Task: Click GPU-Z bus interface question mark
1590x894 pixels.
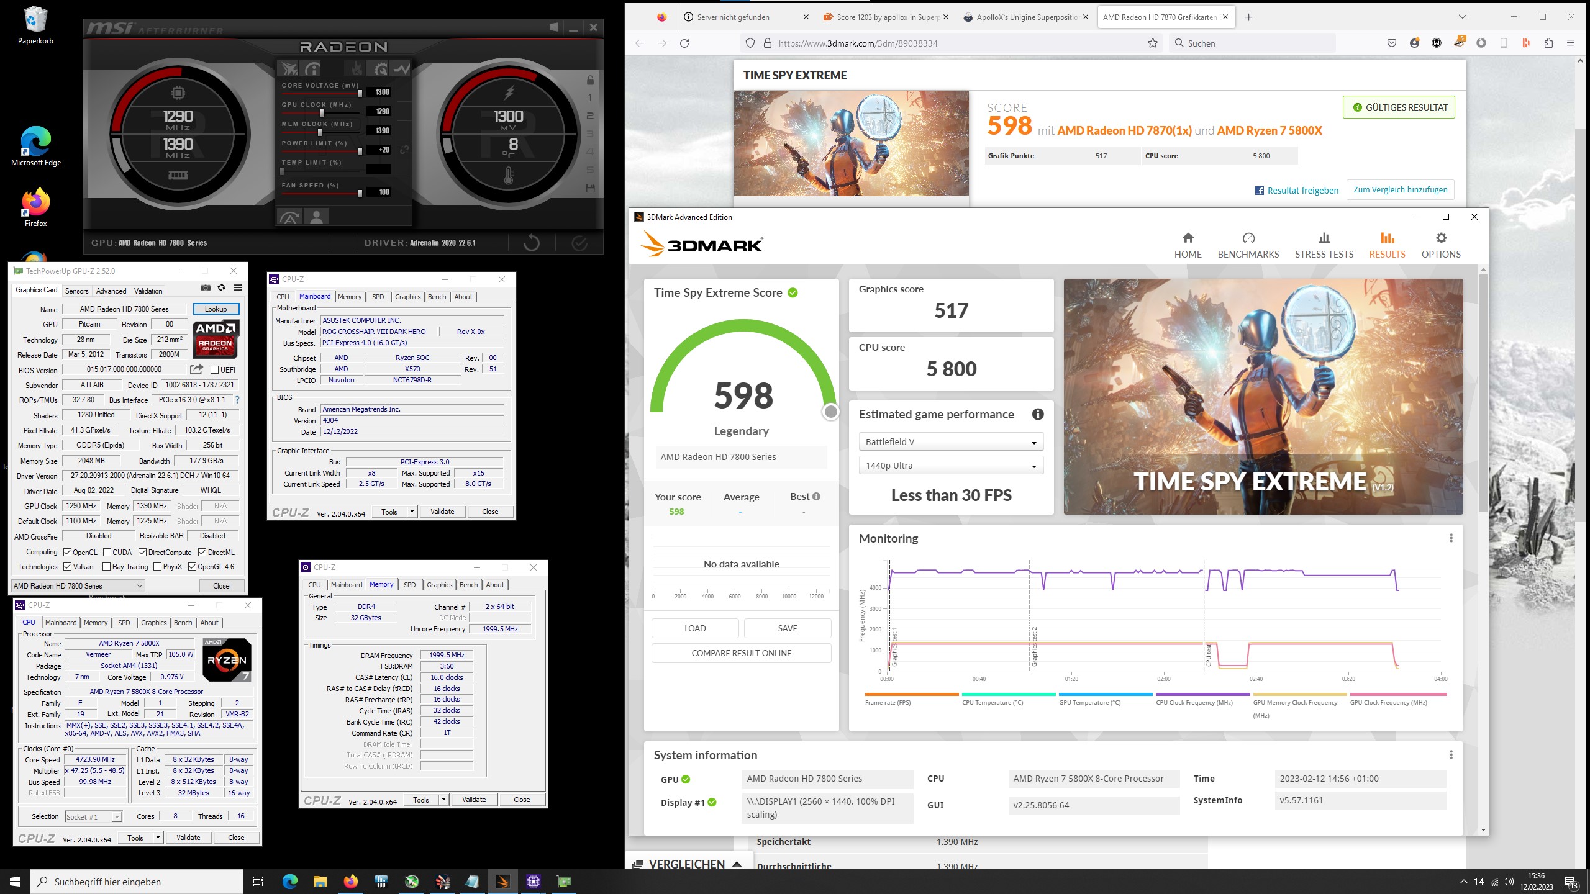Action: pos(237,400)
